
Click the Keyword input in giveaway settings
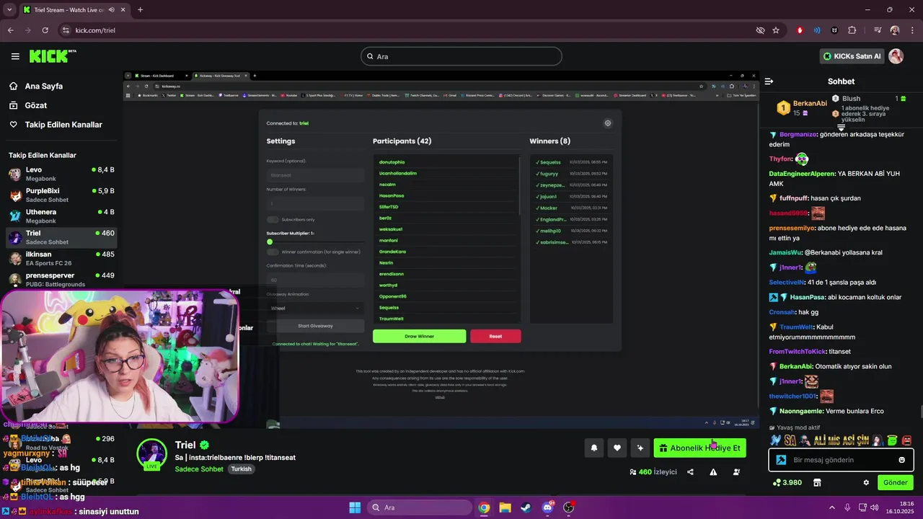[x=315, y=175]
